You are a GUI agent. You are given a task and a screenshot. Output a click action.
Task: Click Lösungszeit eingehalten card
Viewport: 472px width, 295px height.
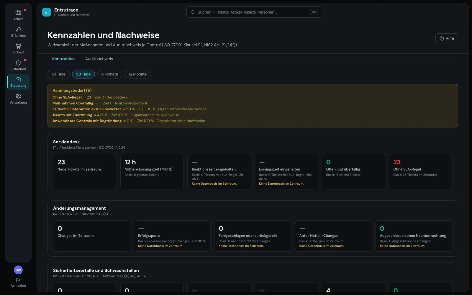(x=286, y=172)
